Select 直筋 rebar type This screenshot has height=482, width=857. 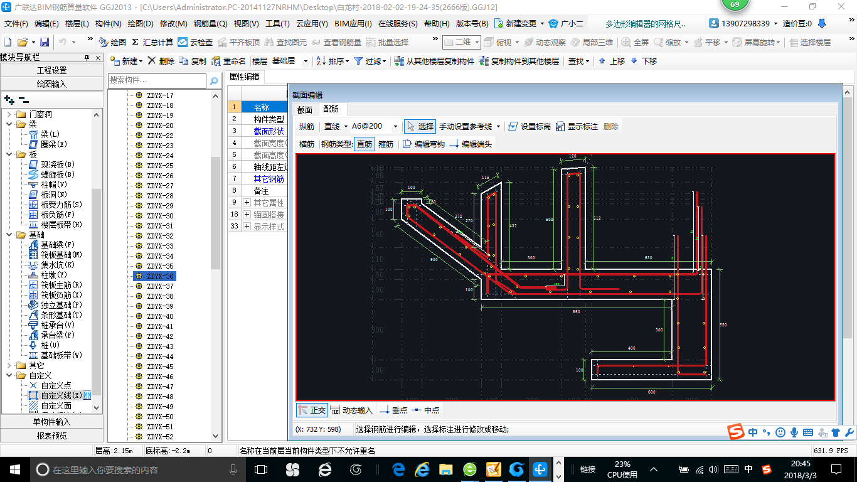(x=365, y=144)
